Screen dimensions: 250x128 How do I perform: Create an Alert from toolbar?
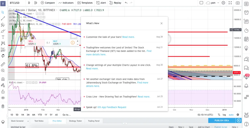[101, 3]
